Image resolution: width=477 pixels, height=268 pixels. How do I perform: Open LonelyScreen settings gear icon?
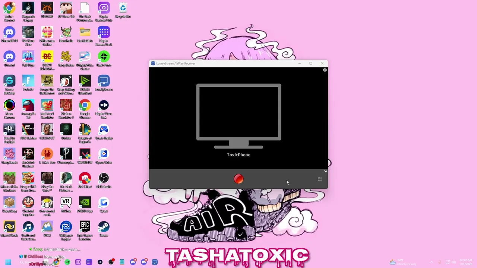pyautogui.click(x=325, y=70)
